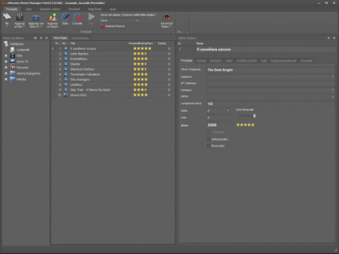
Task: Click the media icon in Limitless row
Action: 66,85
